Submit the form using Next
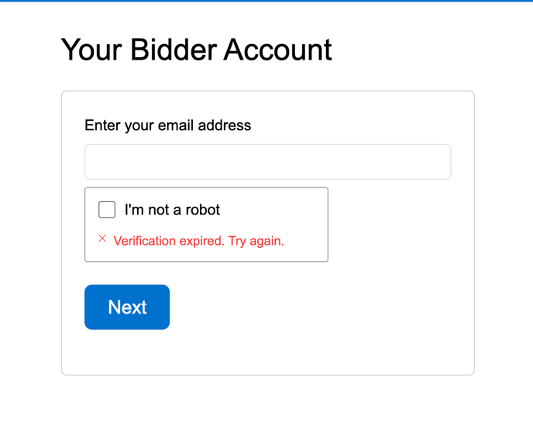Screen dimensions: 533x422 127,307
